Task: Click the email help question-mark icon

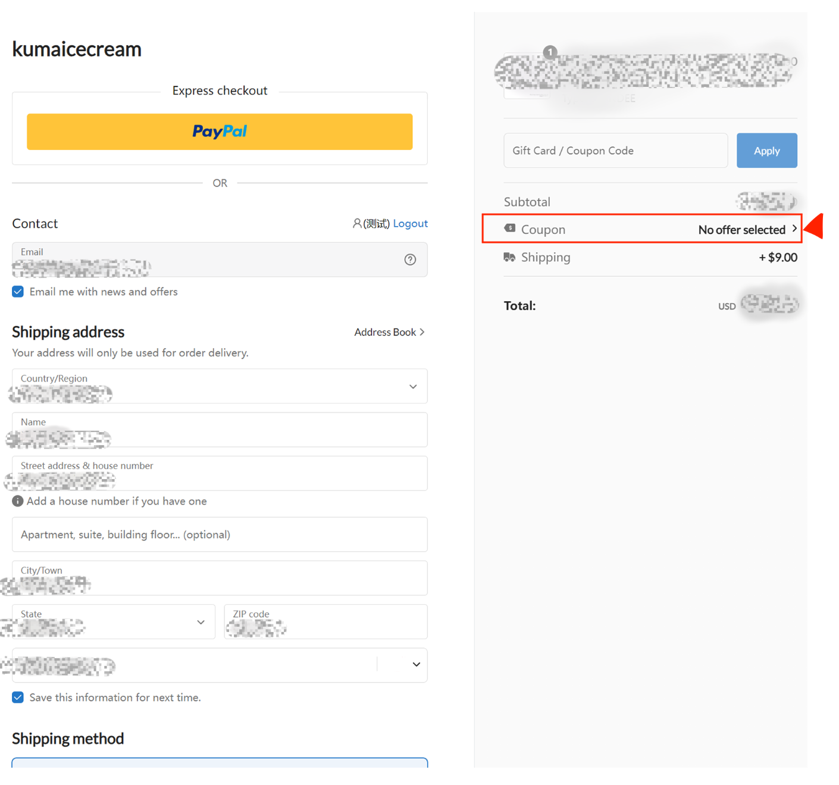Action: pyautogui.click(x=410, y=259)
